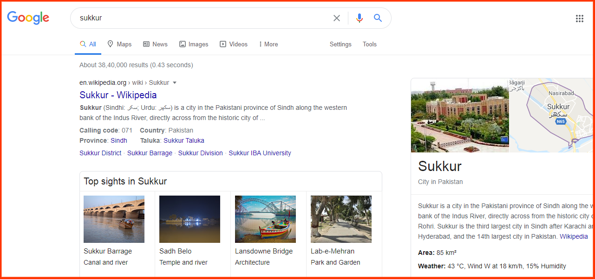Click the Sadh Belo sight title
Image resolution: width=595 pixels, height=279 pixels.
click(x=176, y=251)
